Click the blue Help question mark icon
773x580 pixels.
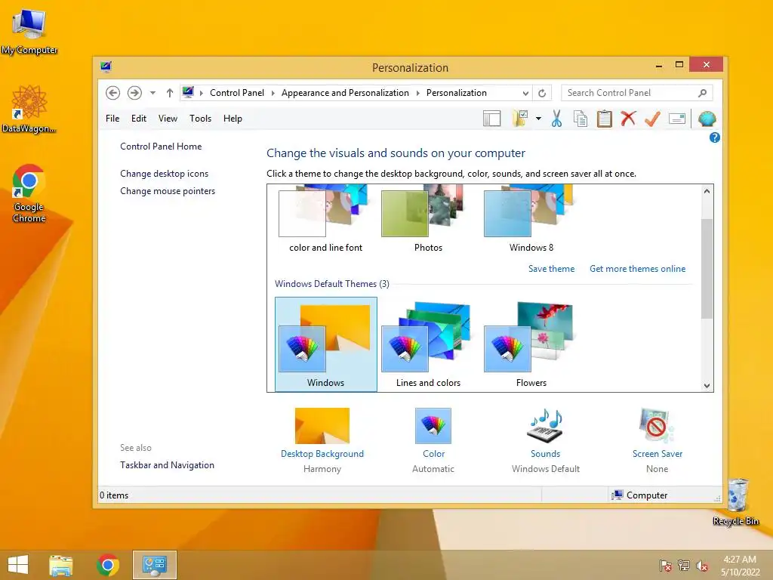714,138
